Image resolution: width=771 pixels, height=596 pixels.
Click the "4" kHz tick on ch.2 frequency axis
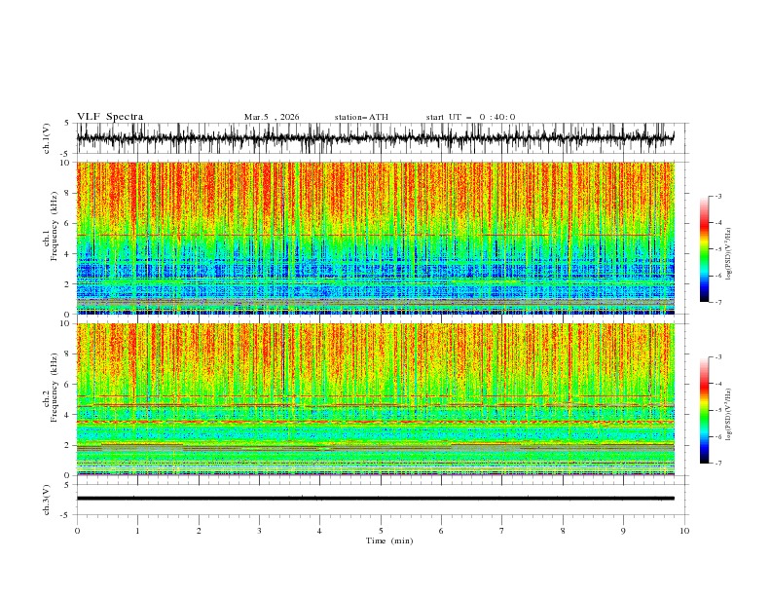click(x=67, y=415)
